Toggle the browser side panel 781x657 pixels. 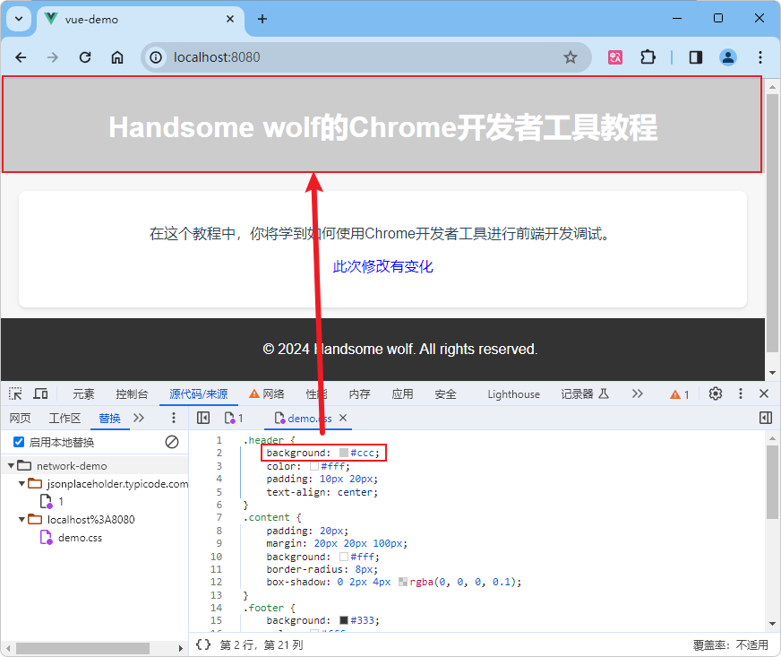coord(696,57)
